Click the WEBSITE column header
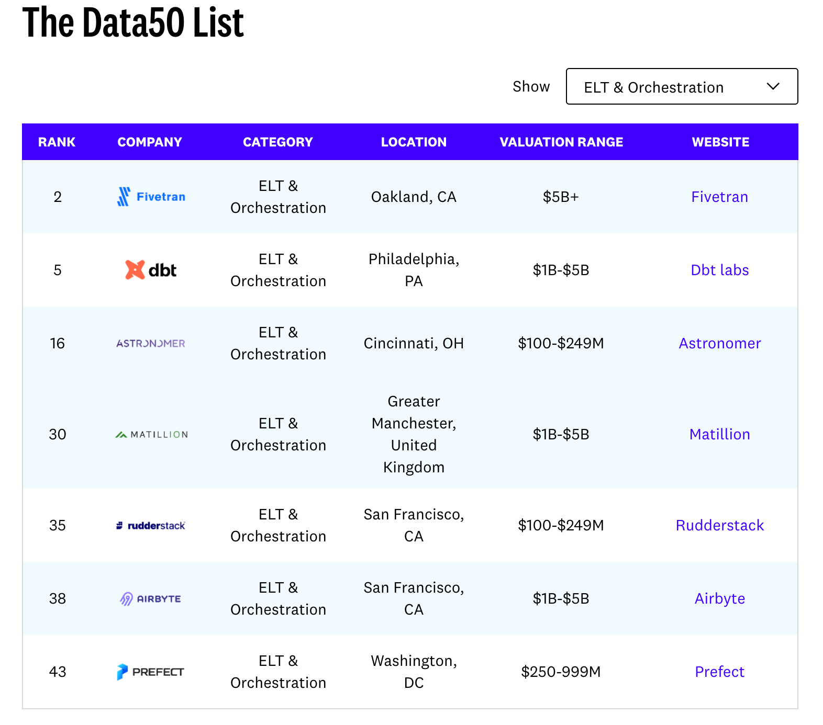823x725 pixels. click(x=720, y=142)
